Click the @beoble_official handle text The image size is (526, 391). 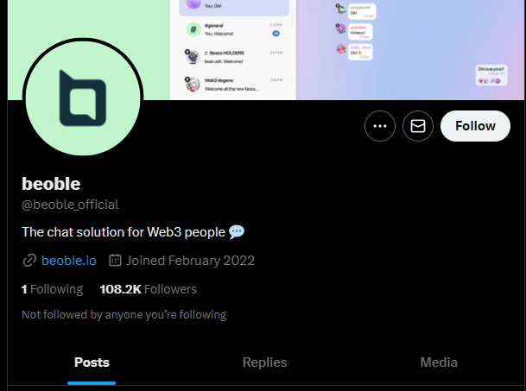(x=70, y=205)
